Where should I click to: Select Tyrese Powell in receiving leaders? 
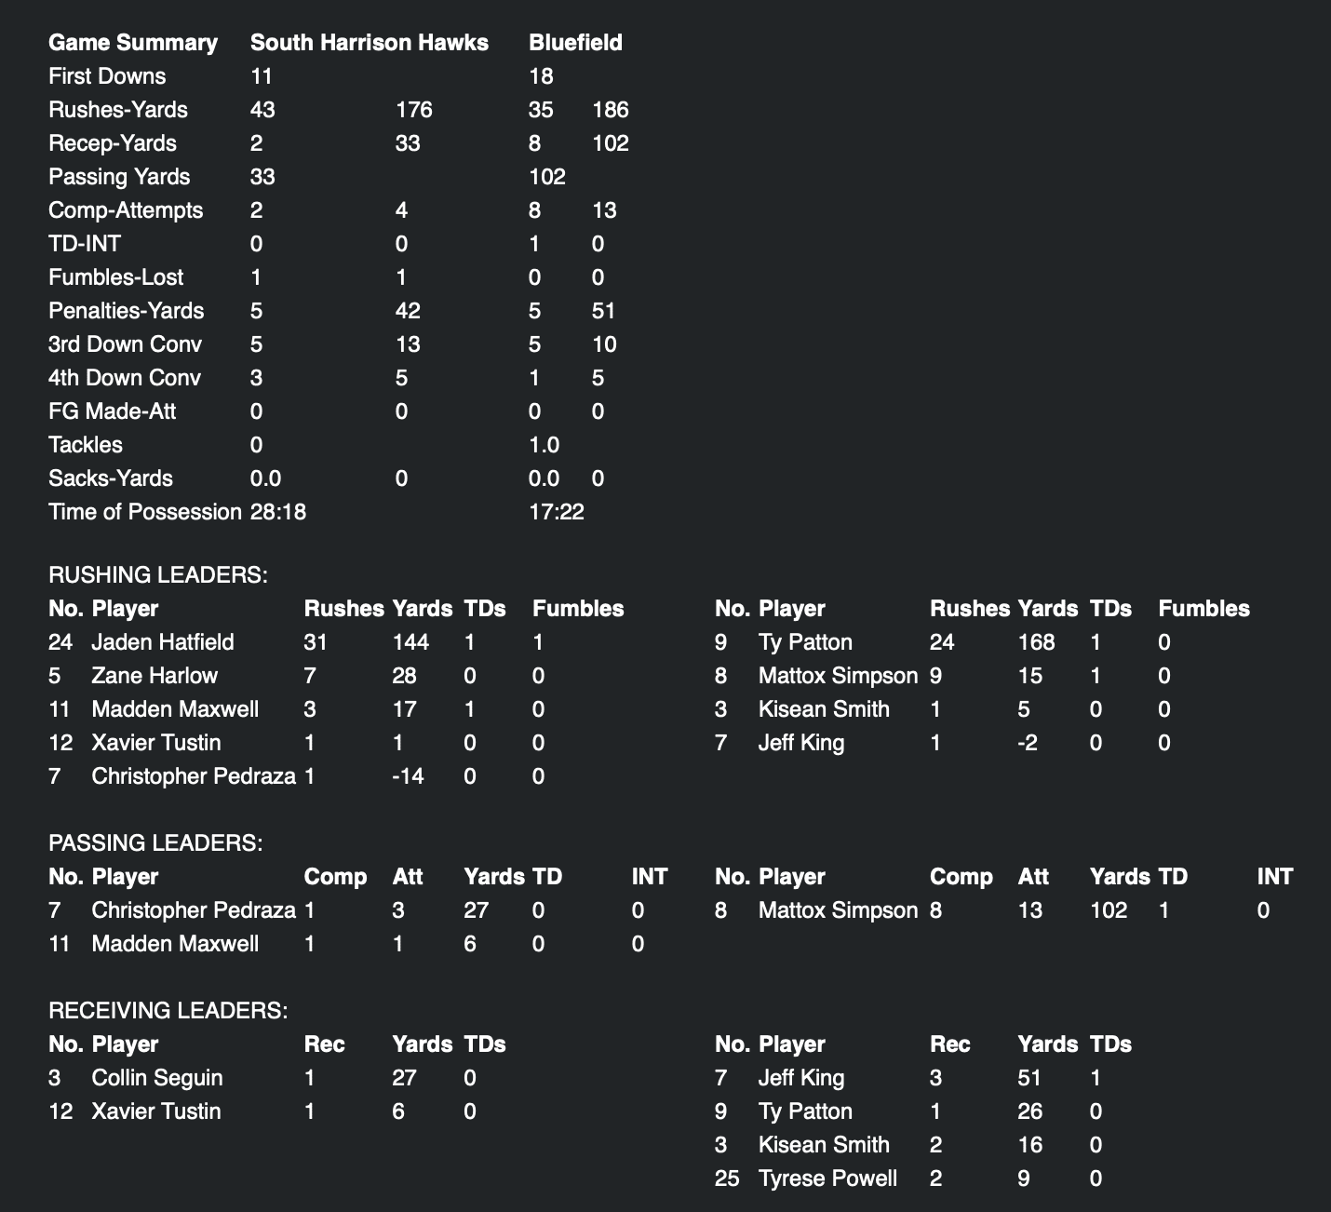827,1178
